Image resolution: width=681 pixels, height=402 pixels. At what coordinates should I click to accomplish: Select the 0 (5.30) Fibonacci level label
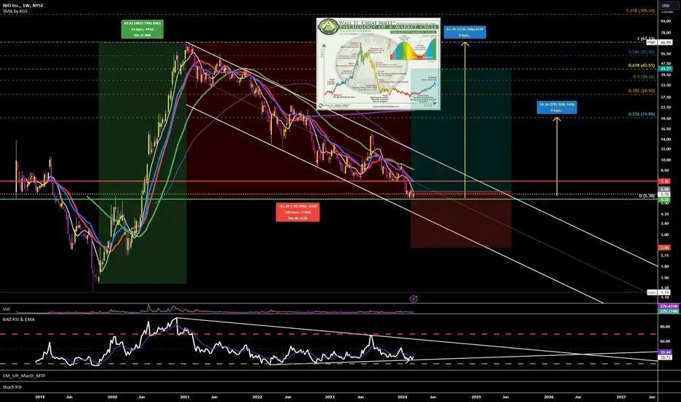tap(647, 196)
